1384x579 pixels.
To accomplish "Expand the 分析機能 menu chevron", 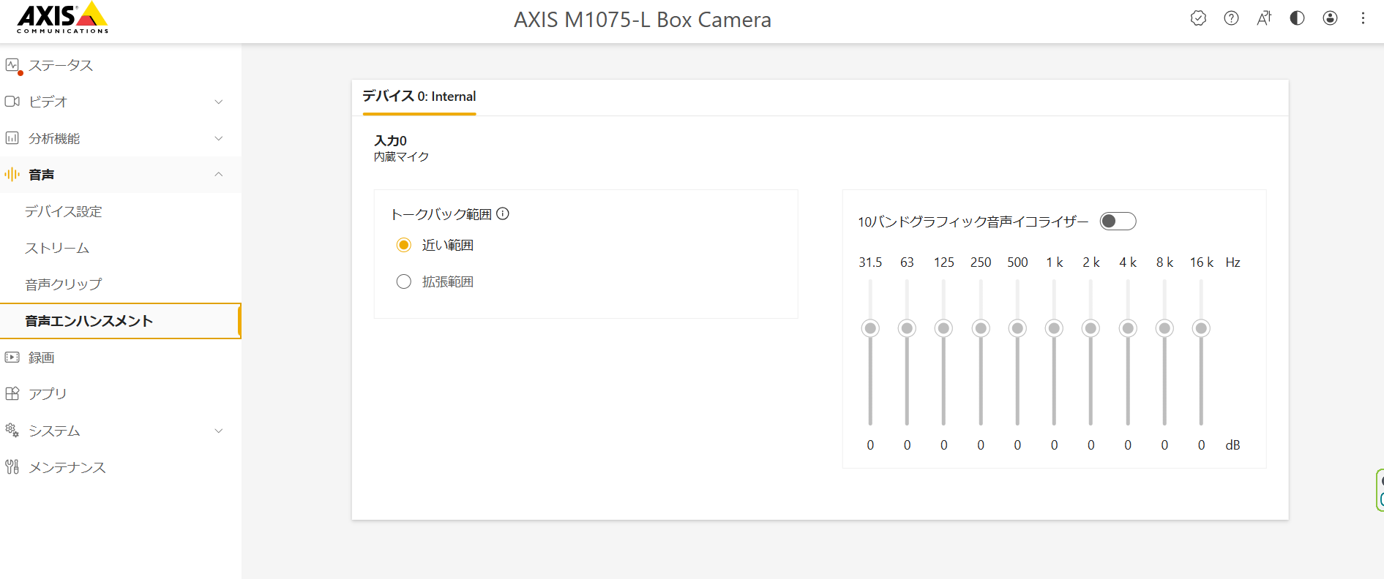I will point(218,138).
